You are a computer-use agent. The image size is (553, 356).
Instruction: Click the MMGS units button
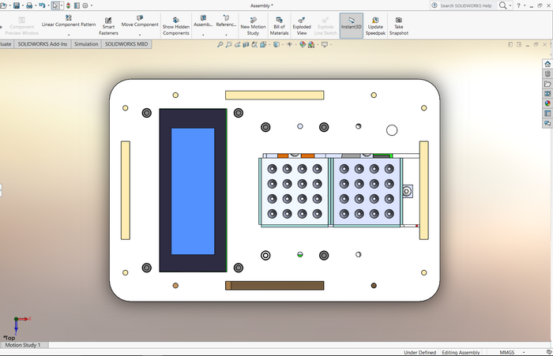pos(508,352)
